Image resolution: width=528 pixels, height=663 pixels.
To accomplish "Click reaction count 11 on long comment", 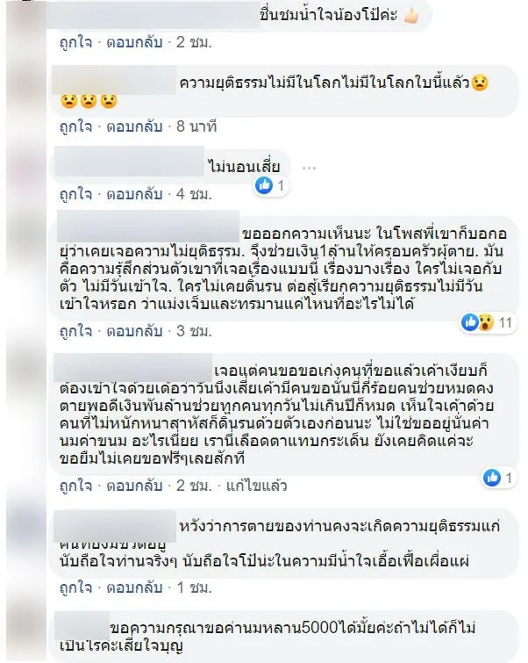I will 505,323.
